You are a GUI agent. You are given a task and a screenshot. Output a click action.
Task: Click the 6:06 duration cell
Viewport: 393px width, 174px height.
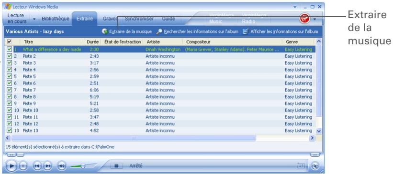point(94,90)
